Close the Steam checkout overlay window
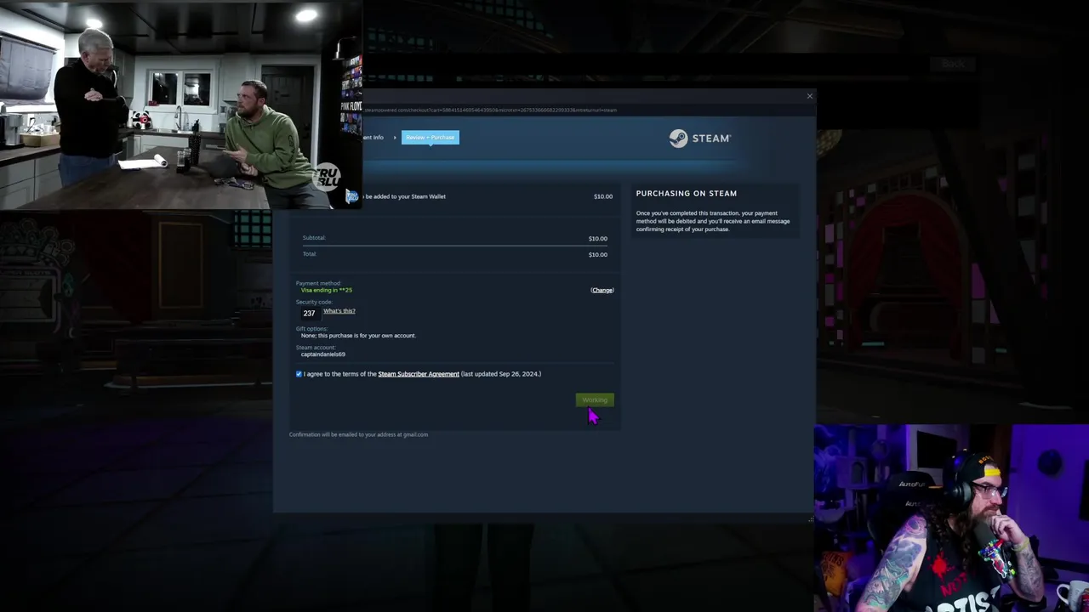Image resolution: width=1089 pixels, height=612 pixels. click(809, 96)
